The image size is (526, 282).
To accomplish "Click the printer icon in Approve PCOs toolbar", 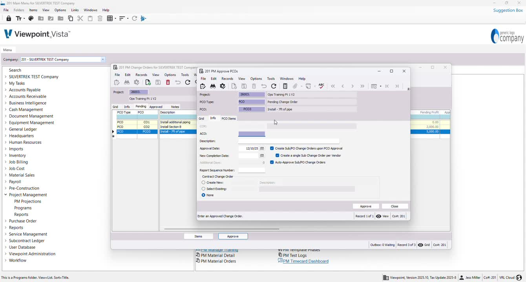I will click(308, 86).
